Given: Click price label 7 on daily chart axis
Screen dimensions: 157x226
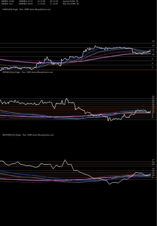Looking at the screenshot, I should point(153,67).
